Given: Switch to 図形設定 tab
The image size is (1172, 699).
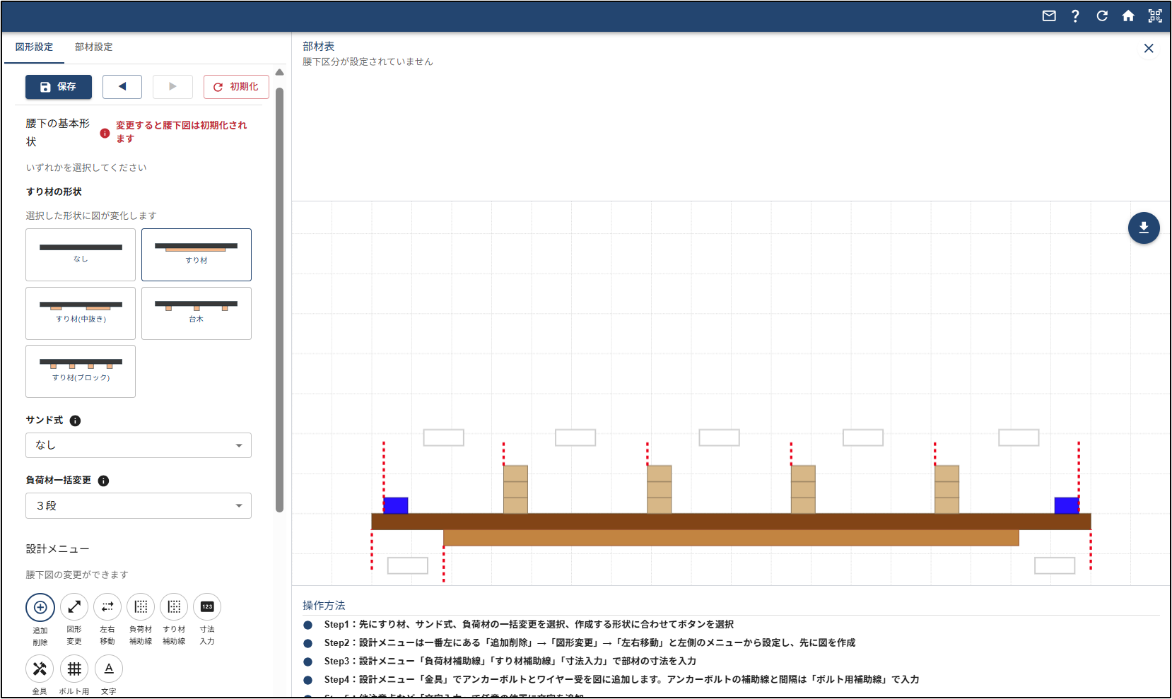Looking at the screenshot, I should [x=35, y=47].
